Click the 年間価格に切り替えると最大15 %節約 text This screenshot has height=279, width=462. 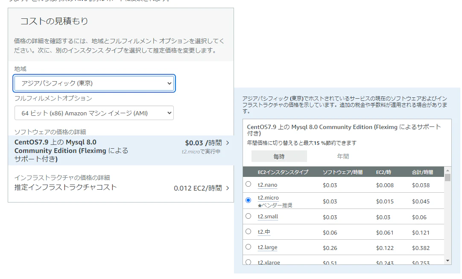tap(302, 143)
